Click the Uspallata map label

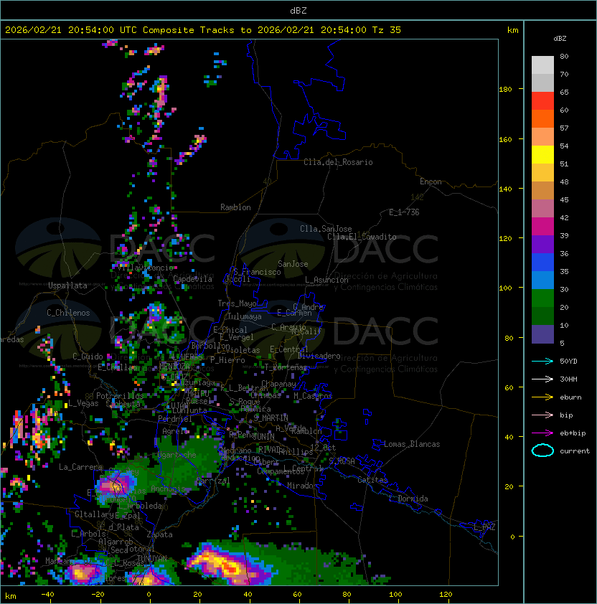[67, 286]
